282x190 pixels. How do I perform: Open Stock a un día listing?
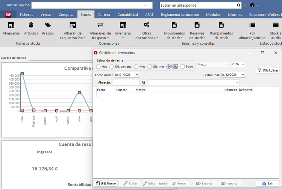click(x=276, y=31)
